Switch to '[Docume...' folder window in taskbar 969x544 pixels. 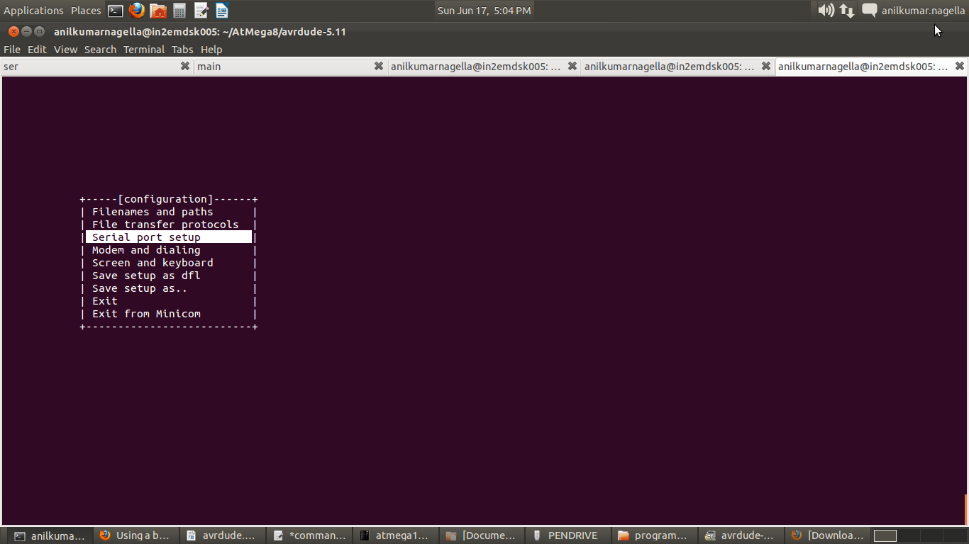[x=481, y=535]
